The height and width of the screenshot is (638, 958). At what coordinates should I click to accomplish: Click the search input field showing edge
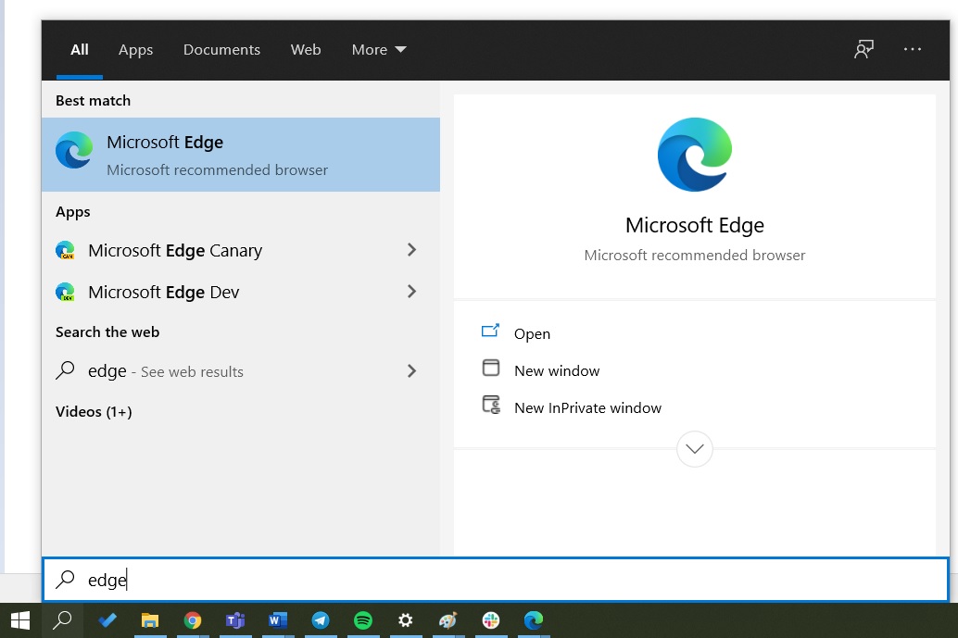coord(278,580)
